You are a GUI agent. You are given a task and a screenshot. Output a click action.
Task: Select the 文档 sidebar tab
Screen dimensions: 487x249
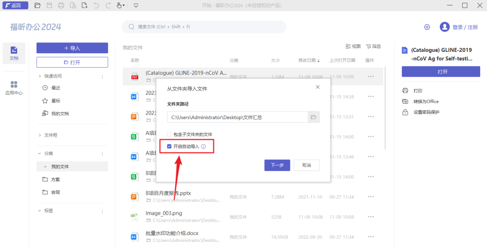click(14, 53)
